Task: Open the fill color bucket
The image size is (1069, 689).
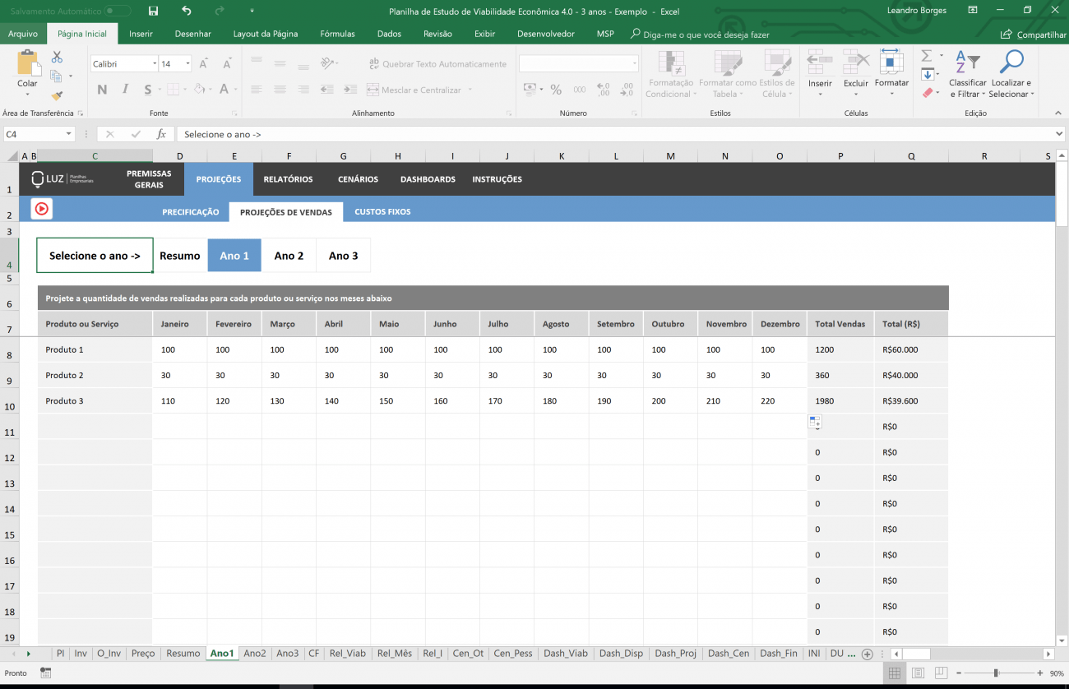Action: click(198, 90)
